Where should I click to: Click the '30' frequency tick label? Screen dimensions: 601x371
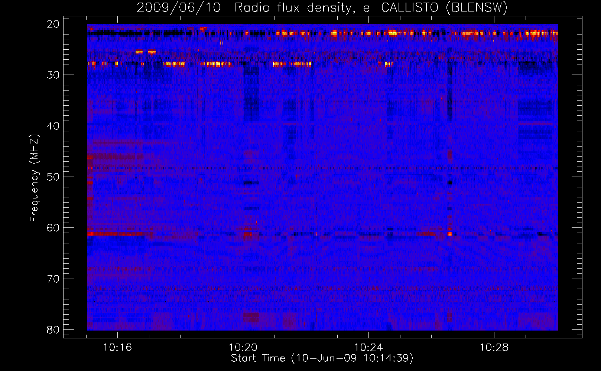(x=53, y=75)
